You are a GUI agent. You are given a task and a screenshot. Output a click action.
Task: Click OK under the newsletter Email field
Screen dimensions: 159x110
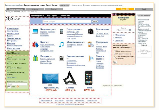pos(9,87)
